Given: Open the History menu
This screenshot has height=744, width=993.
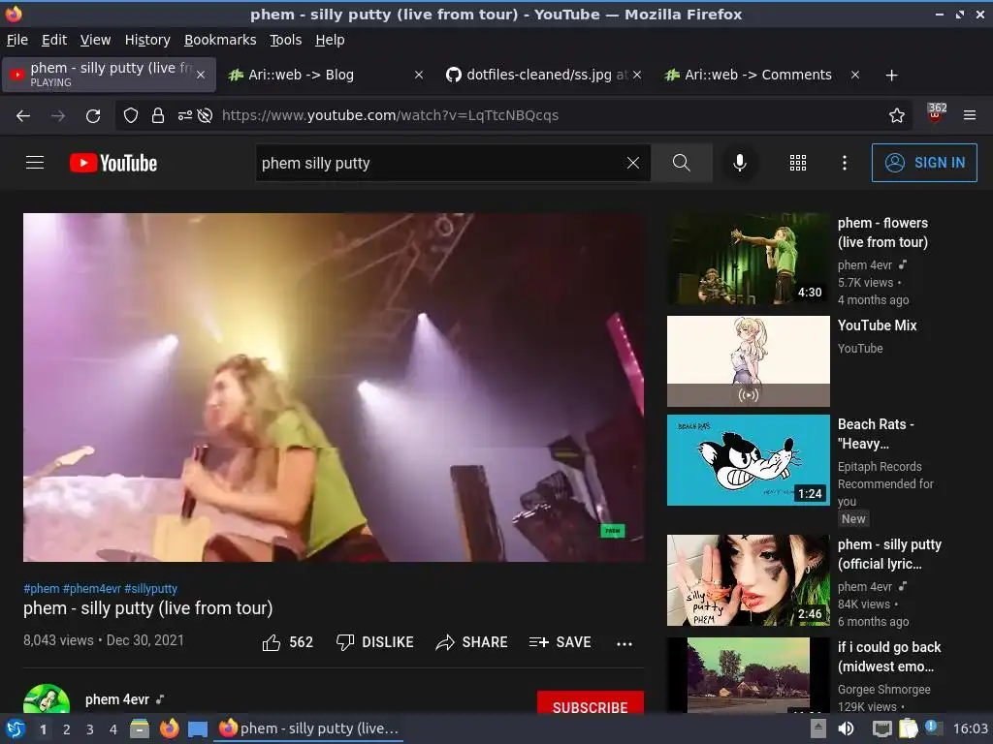Looking at the screenshot, I should pos(147,40).
